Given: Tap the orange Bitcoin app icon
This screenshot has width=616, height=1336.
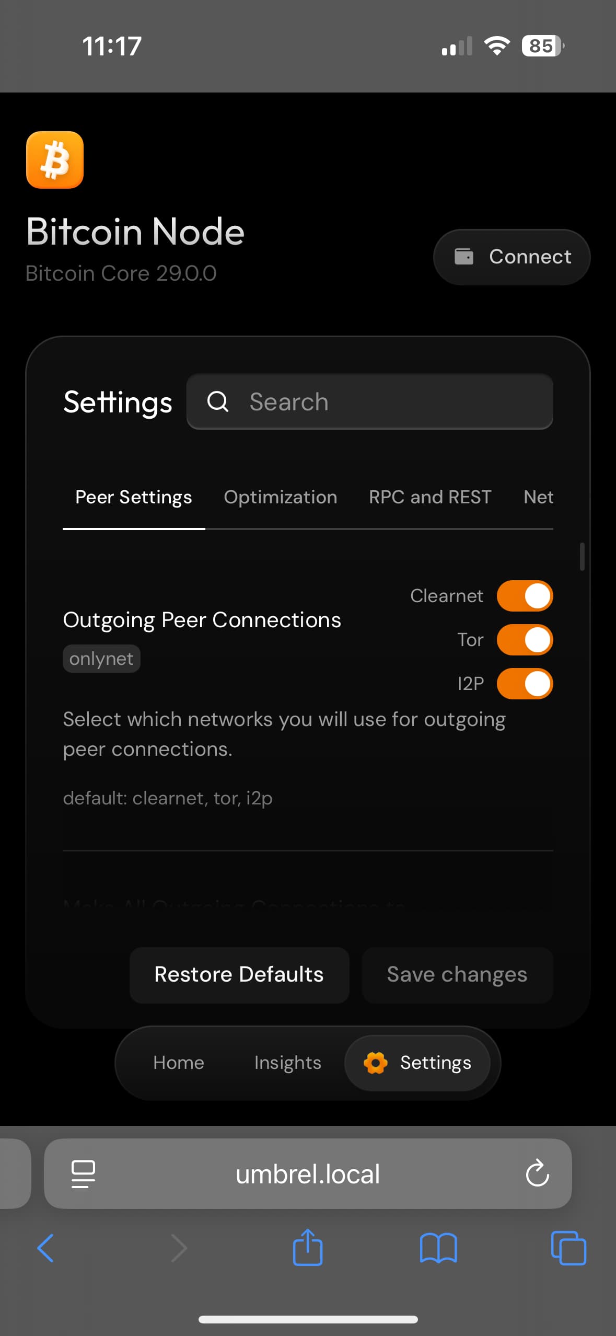Looking at the screenshot, I should (55, 160).
